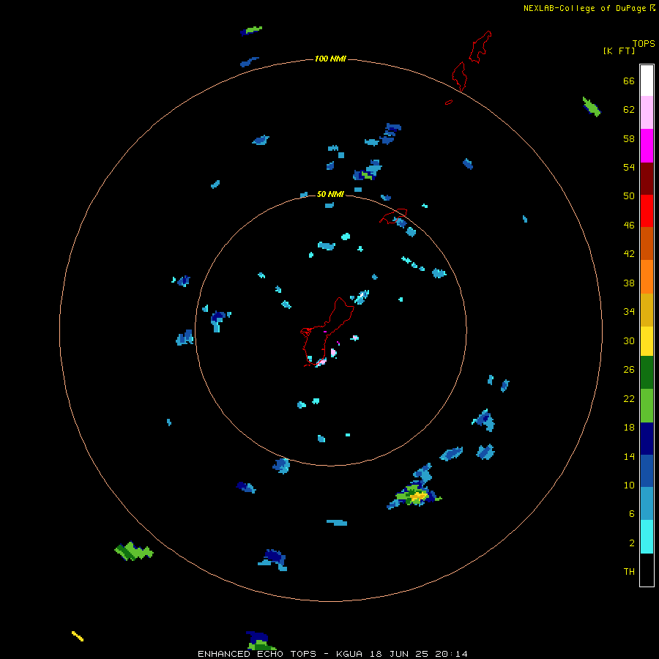Click the 100 NMI range ring label
The image size is (659, 659).
pos(330,59)
